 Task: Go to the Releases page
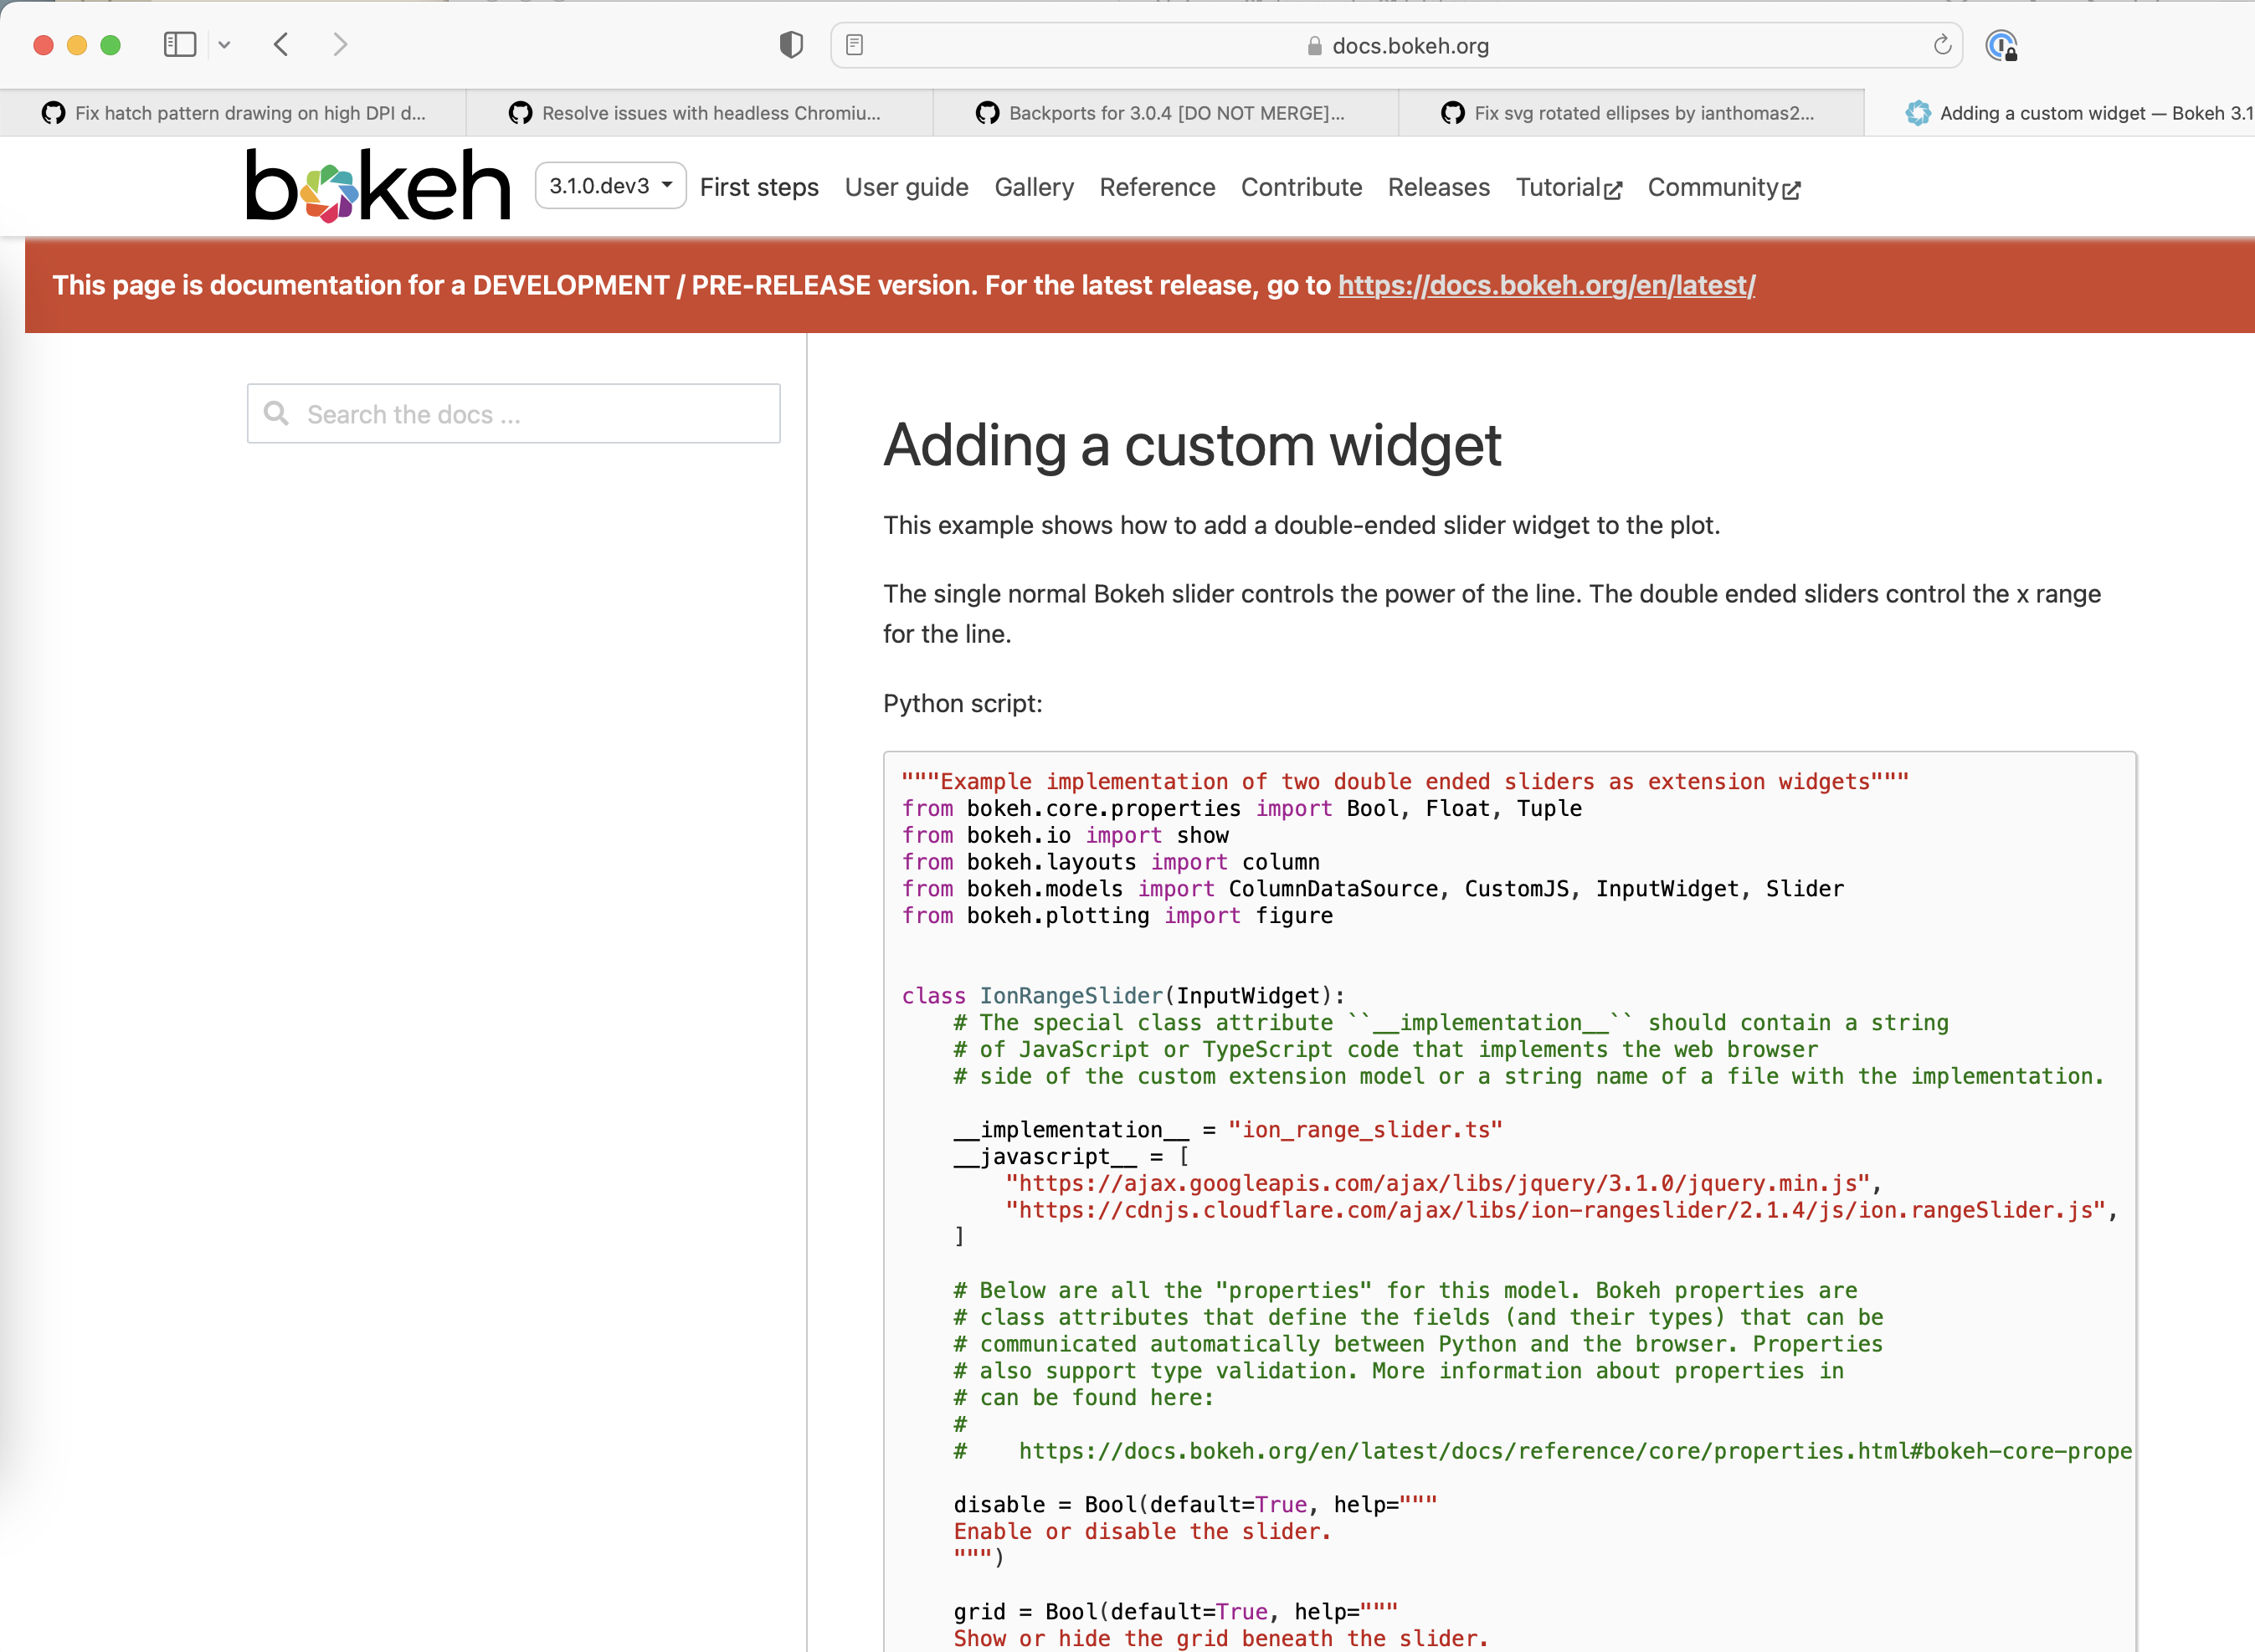(1438, 187)
